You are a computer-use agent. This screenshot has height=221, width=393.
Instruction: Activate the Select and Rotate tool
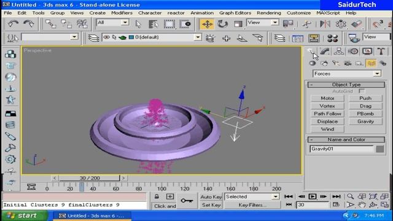[x=222, y=24]
